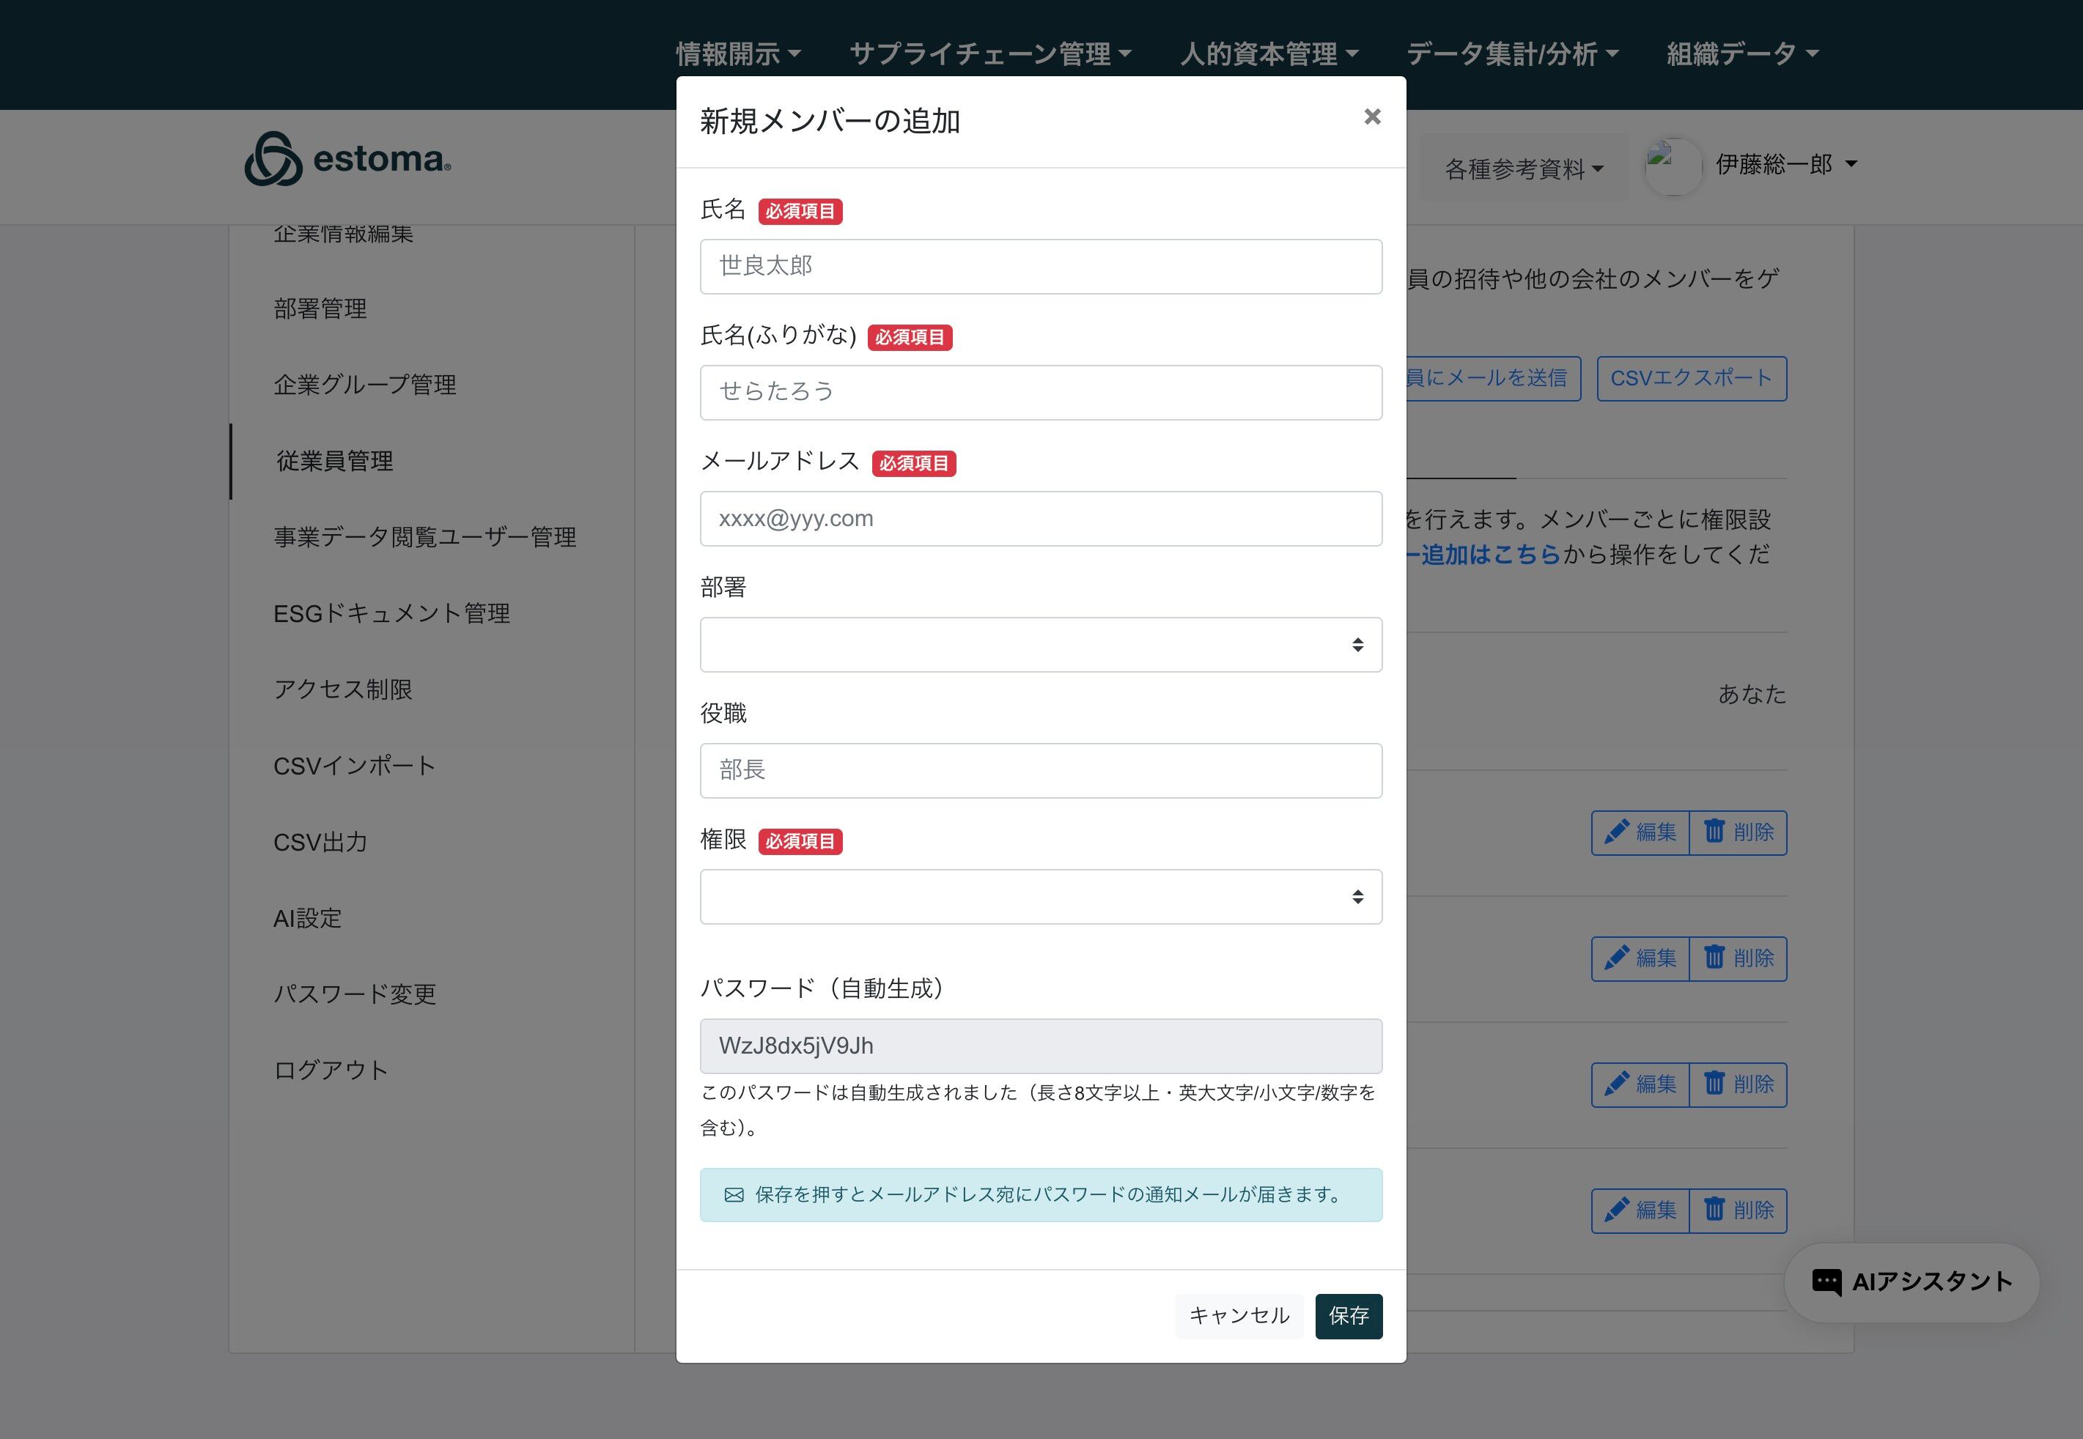2083x1439 pixels.
Task: Open the サプライチェーン管理 menu
Action: pyautogui.click(x=989, y=54)
